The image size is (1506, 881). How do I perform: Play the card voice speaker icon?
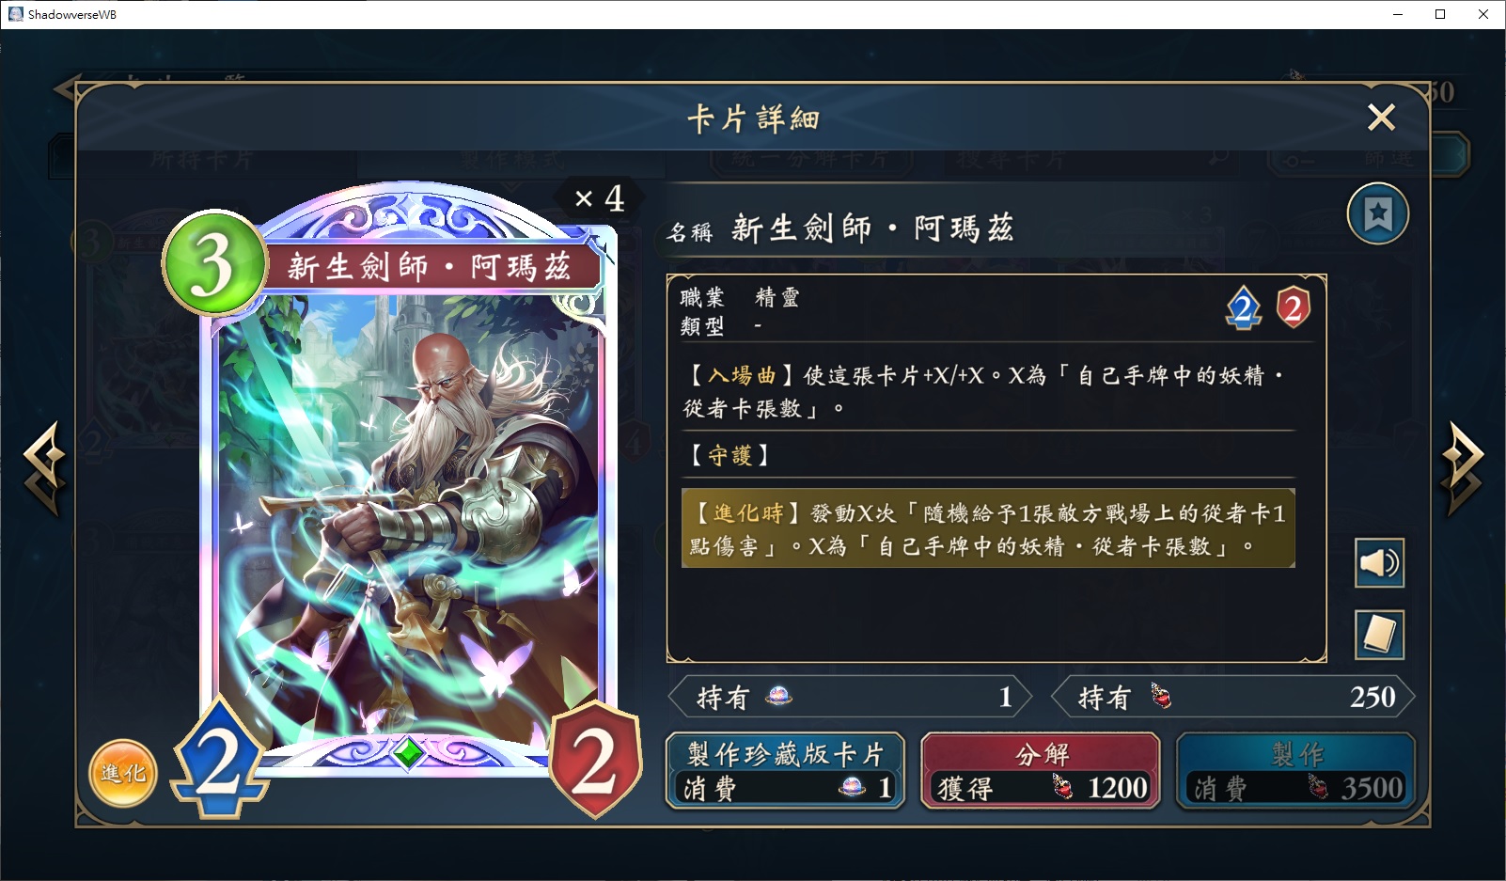coord(1379,563)
